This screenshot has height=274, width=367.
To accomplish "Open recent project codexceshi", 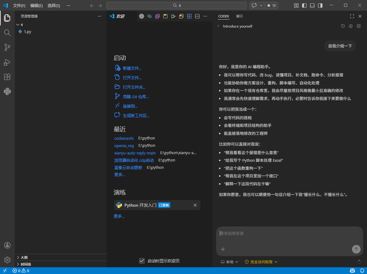I will (x=124, y=138).
